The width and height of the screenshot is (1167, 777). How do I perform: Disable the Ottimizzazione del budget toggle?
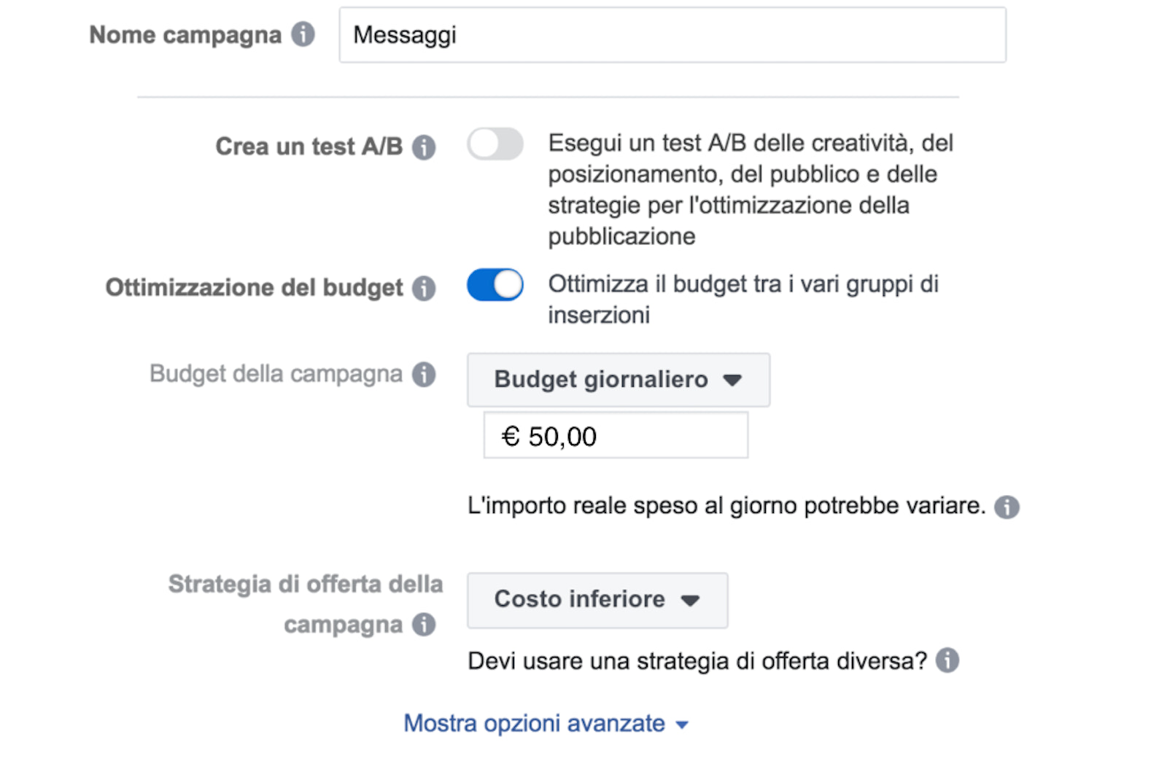[495, 285]
